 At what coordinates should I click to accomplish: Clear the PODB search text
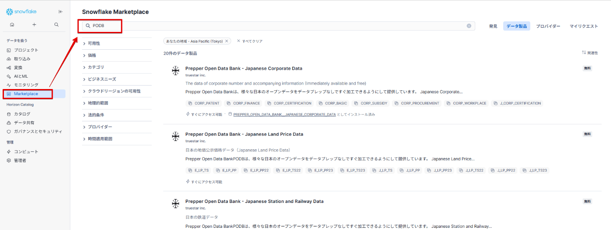(469, 26)
